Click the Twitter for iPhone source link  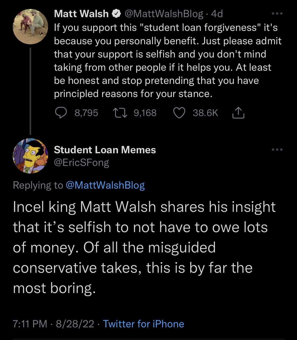pyautogui.click(x=143, y=324)
